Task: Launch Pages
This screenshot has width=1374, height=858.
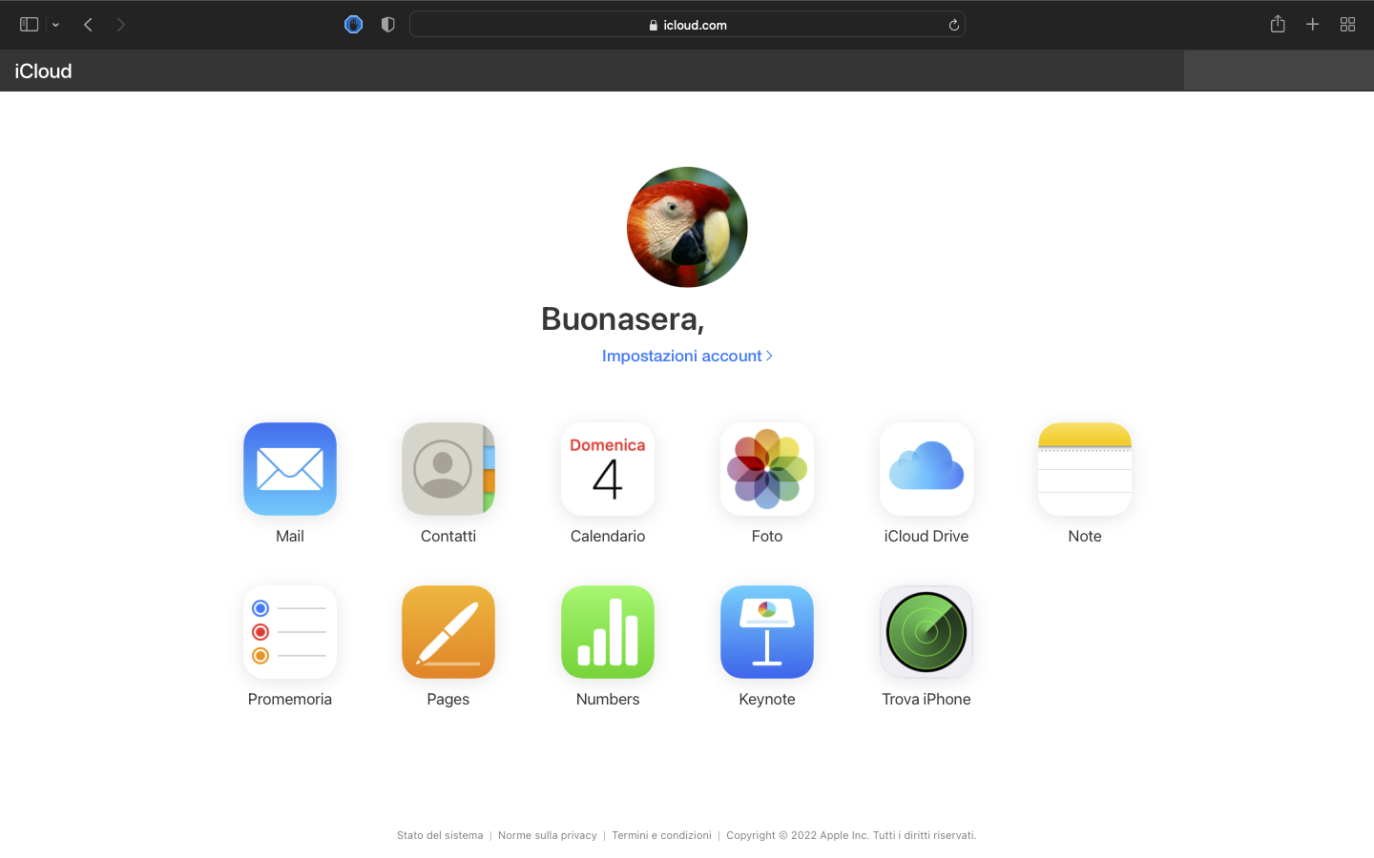Action: click(448, 631)
